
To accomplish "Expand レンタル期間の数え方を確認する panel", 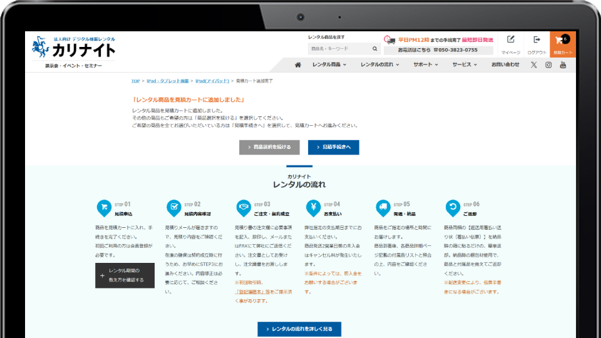I will [125, 275].
